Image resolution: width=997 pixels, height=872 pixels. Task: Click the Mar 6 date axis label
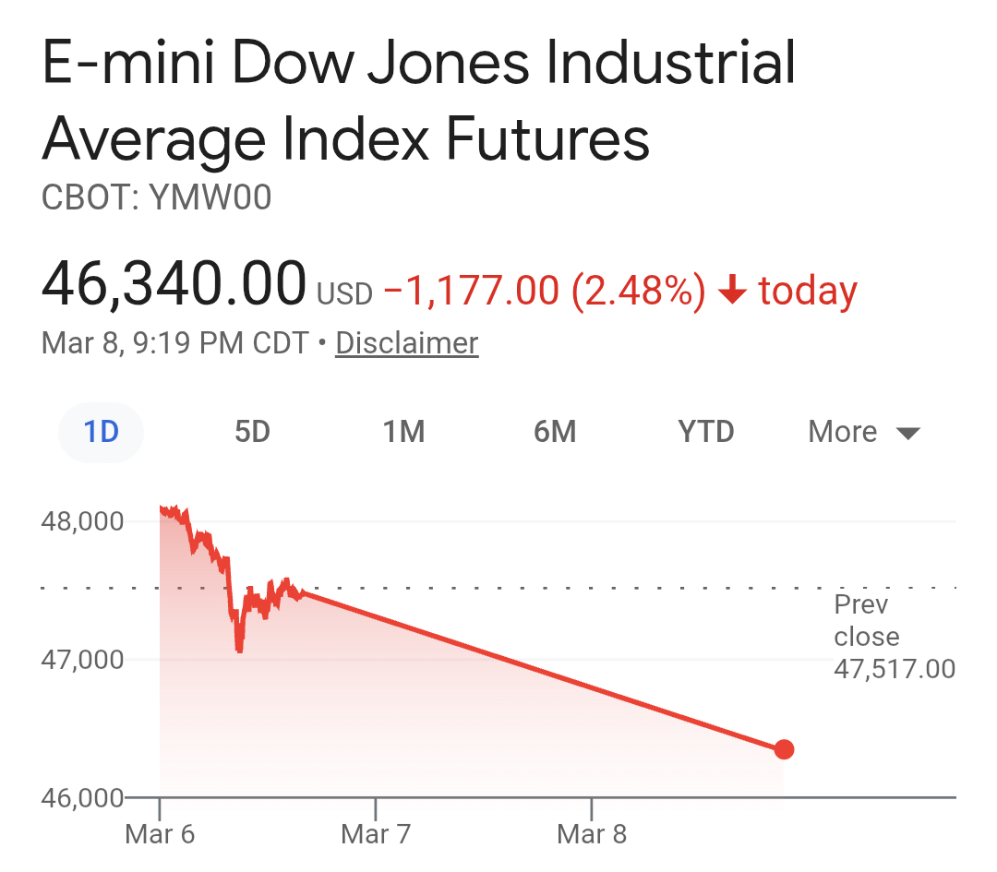click(160, 835)
